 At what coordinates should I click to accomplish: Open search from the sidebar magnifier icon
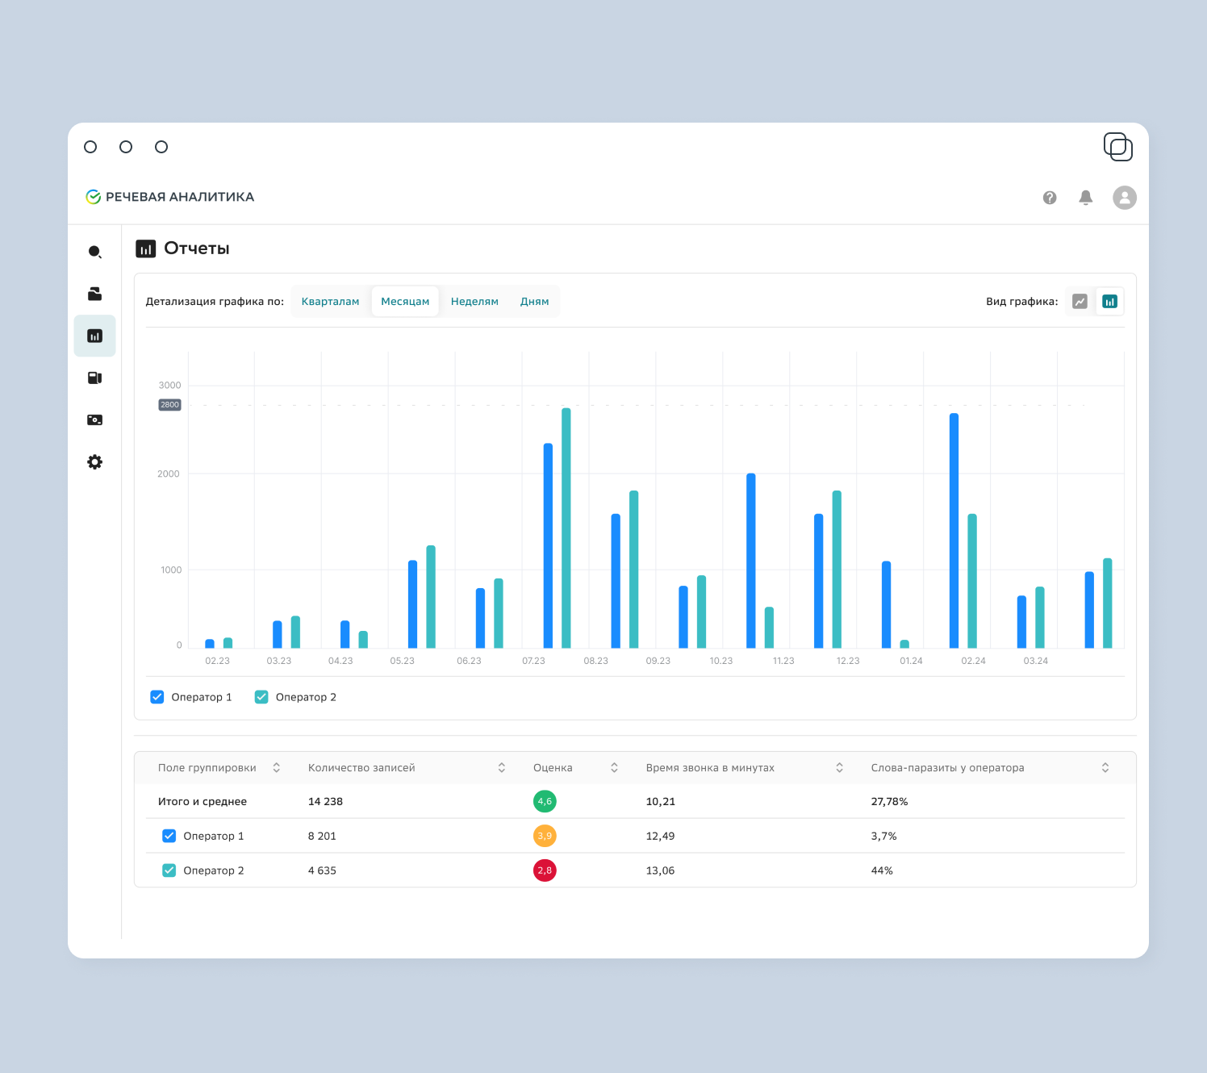(94, 252)
